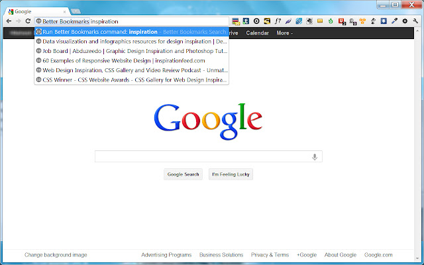This screenshot has width=424, height=265.
Task: Expand the More menu in Google bar
Action: coord(284,33)
